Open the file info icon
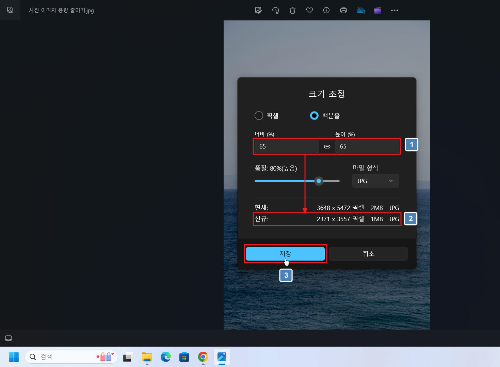The height and width of the screenshot is (367, 500). click(326, 10)
